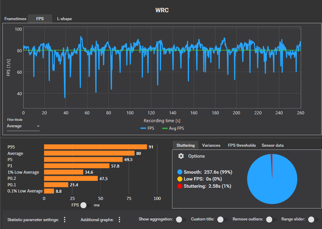Enable Show aggregation toggle
The width and height of the screenshot is (322, 229).
[x=181, y=219]
